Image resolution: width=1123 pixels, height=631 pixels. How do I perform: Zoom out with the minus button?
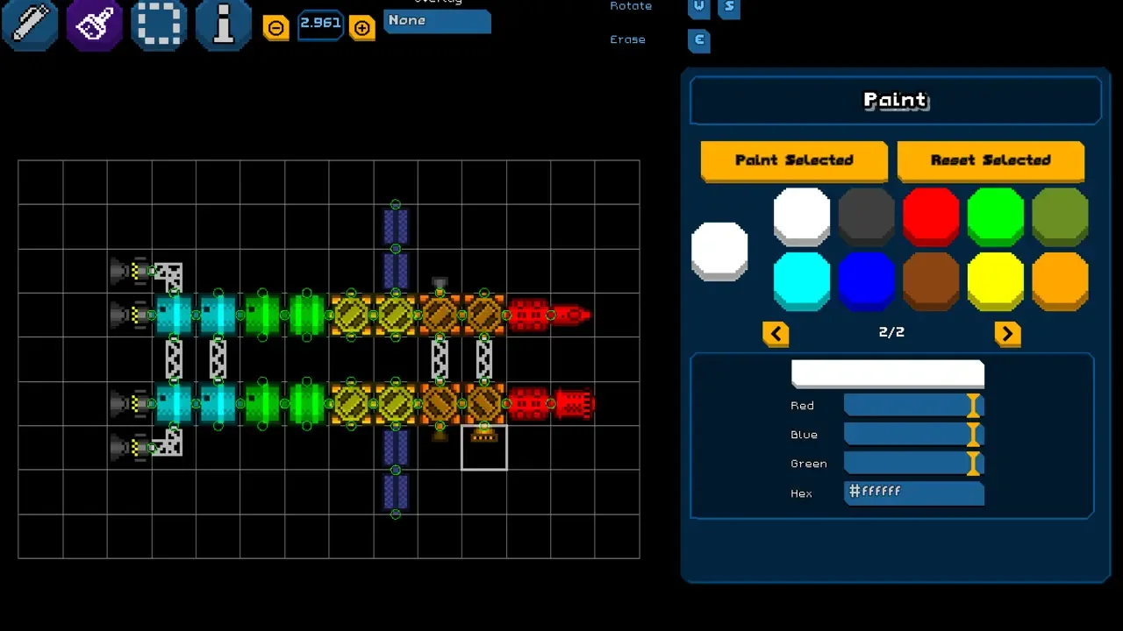[275, 27]
